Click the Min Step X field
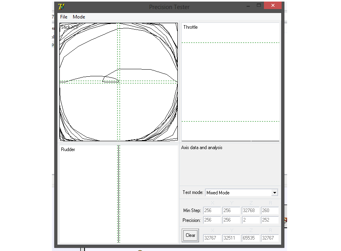 (212, 211)
